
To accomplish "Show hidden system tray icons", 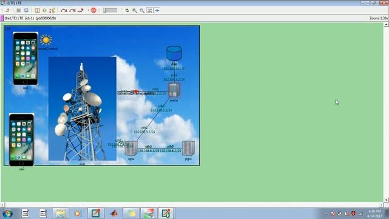I will point(326,214).
